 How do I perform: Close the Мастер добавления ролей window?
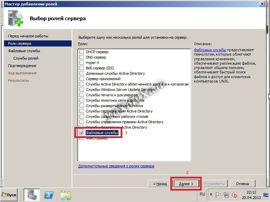[x=262, y=4]
